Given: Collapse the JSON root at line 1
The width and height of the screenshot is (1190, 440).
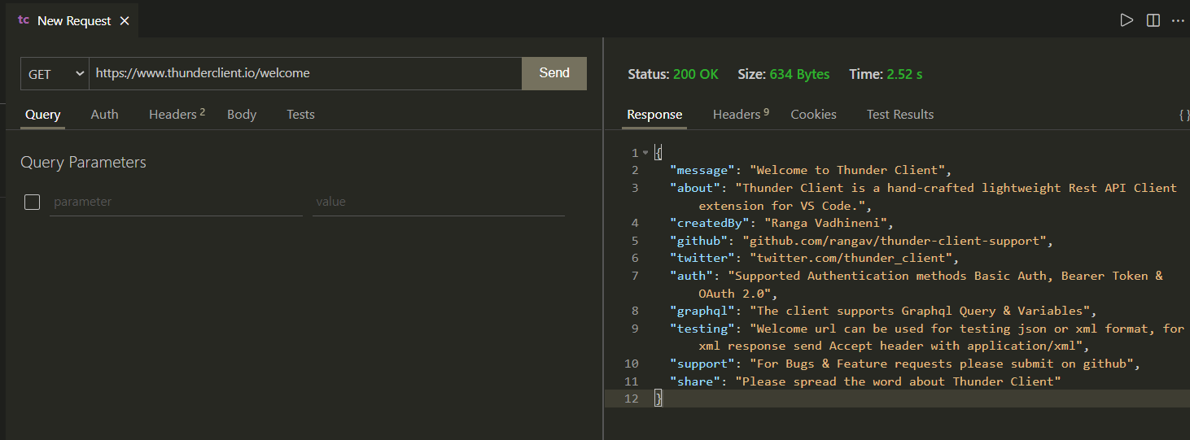Looking at the screenshot, I should click(x=645, y=153).
